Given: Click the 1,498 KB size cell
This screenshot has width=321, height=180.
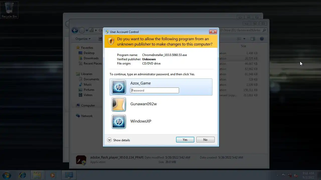Looking at the screenshot, I should [x=252, y=53].
